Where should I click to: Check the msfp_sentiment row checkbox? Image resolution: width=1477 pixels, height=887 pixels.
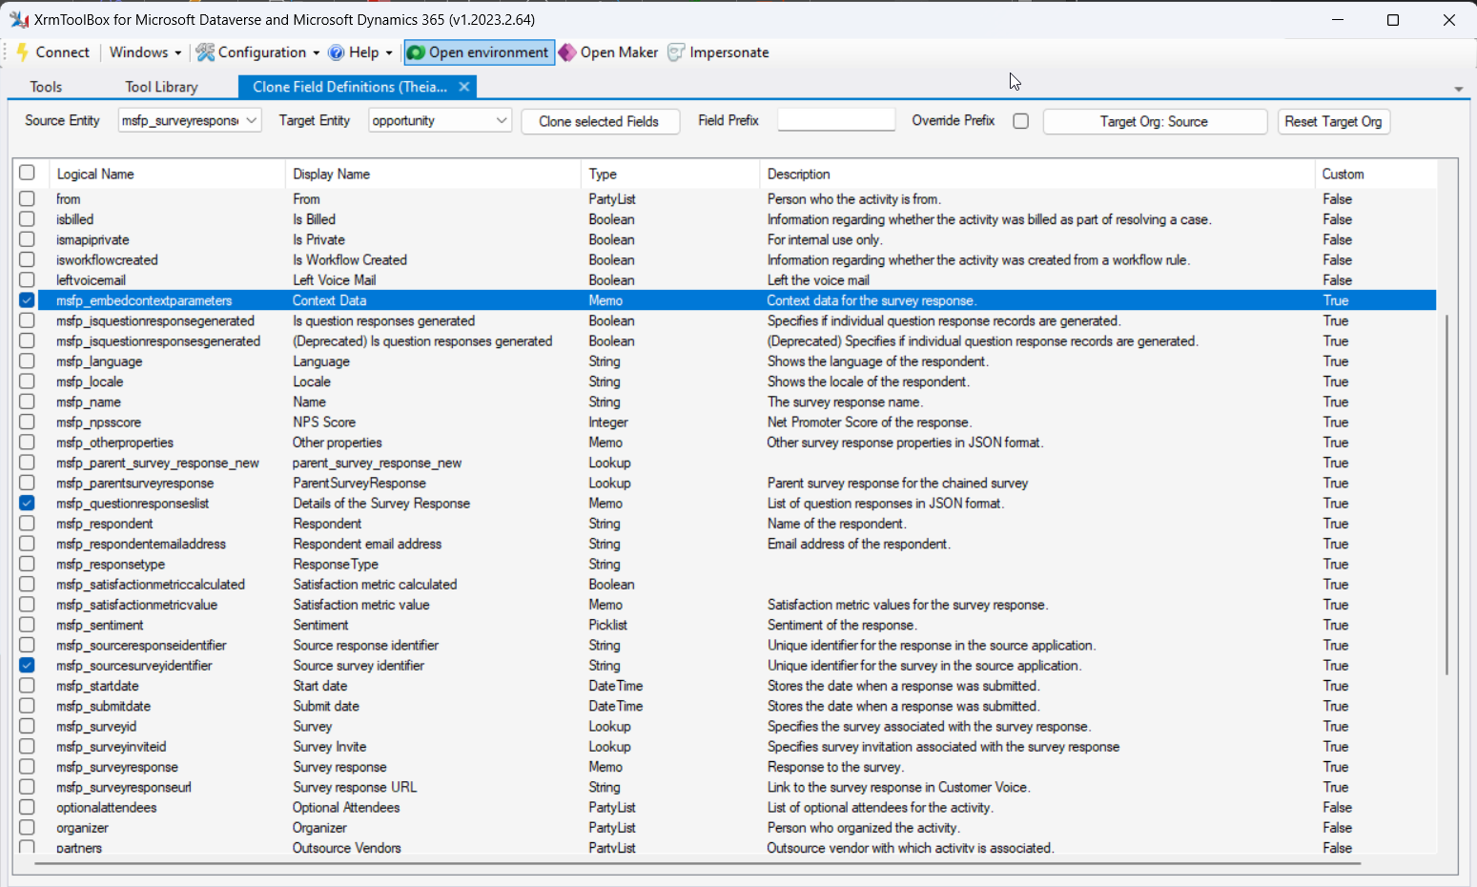(27, 625)
